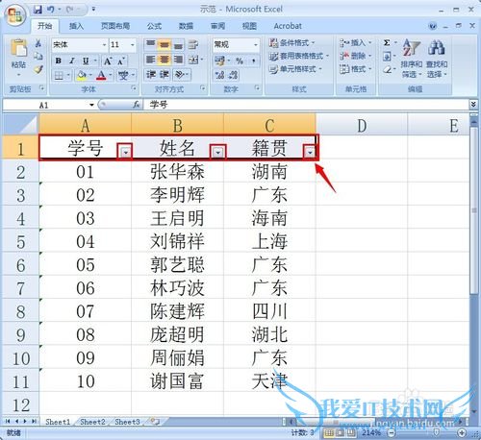Click the Save icon in quick access
Viewport: 481px width, 440px height.
[x=38, y=10]
